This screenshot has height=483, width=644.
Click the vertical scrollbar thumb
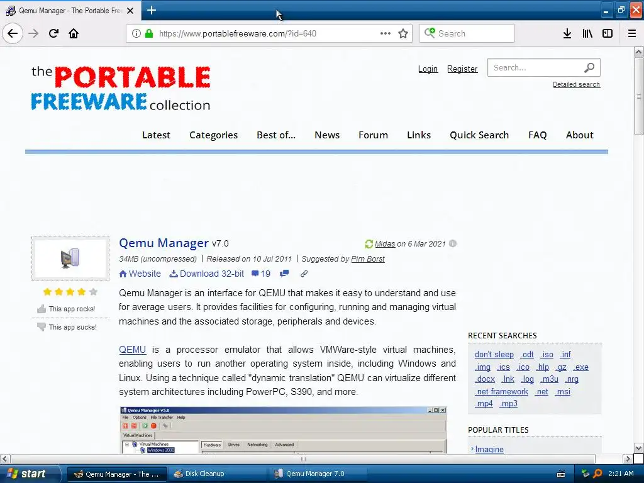coord(639,96)
